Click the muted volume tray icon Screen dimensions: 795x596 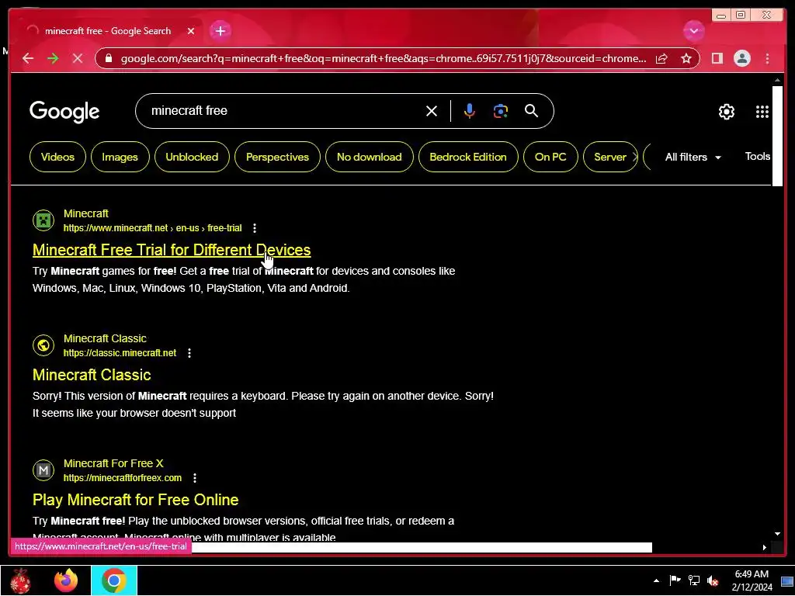713,580
